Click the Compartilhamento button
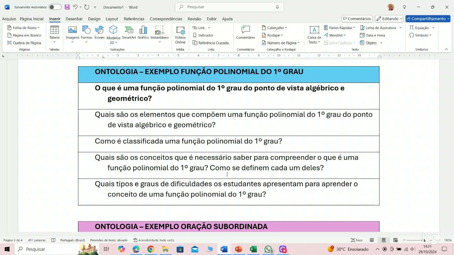Screen dimensions: 454x255 pyautogui.click(x=428, y=19)
